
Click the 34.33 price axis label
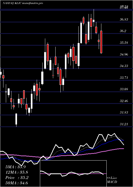pos(124,66)
